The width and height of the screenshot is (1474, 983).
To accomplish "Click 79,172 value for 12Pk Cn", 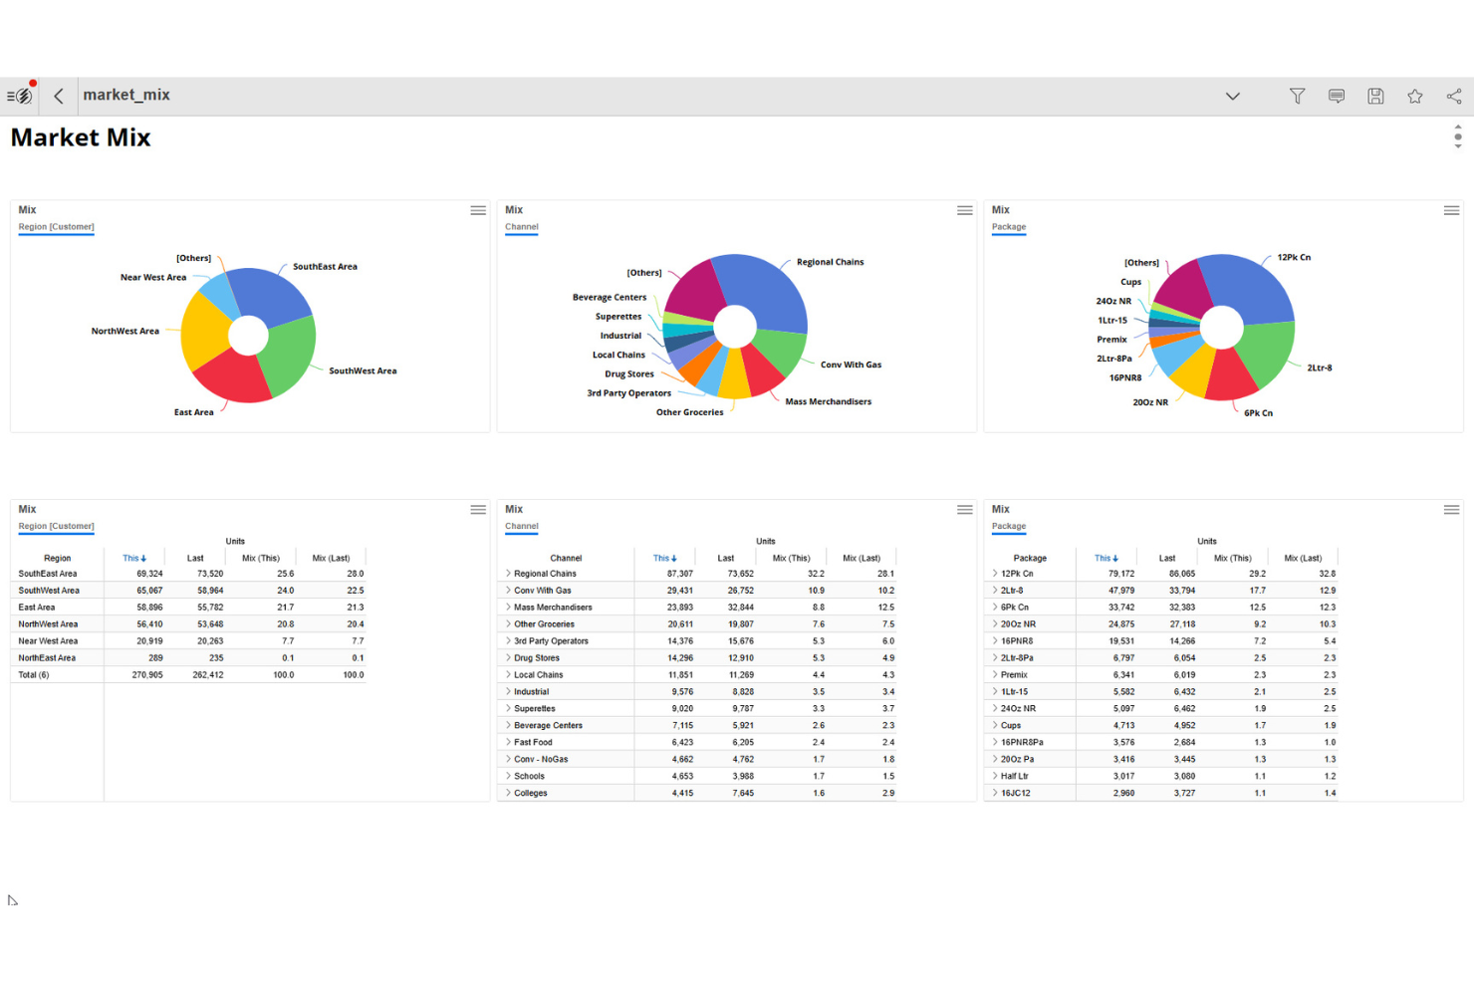I will (1121, 574).
